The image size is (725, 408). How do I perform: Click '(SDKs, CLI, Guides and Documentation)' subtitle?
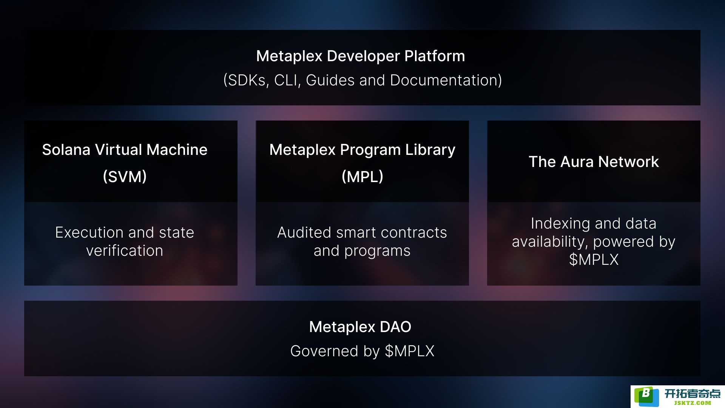pos(362,80)
